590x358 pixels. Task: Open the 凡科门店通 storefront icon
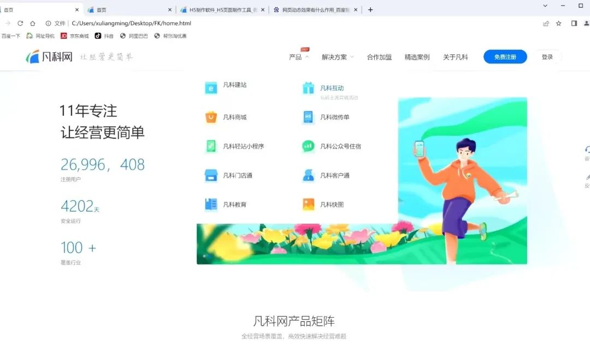pos(211,175)
